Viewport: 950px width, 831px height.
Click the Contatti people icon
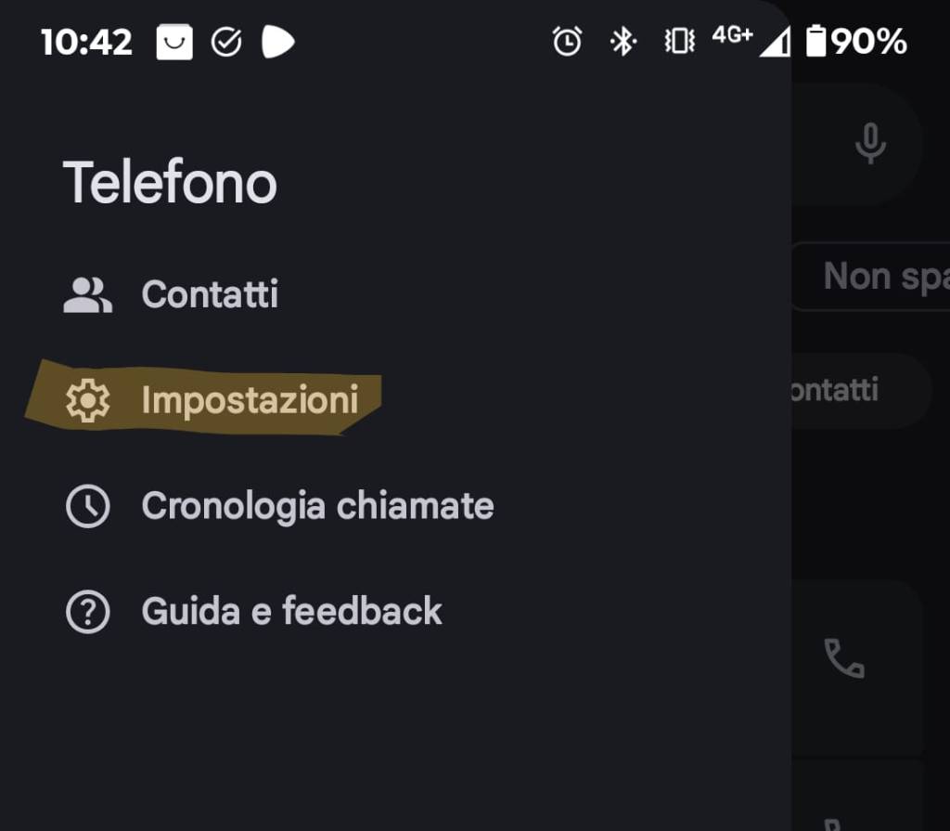click(x=88, y=295)
